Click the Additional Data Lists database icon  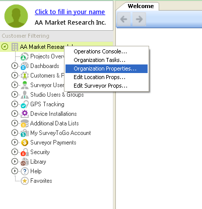pyautogui.click(x=25, y=123)
